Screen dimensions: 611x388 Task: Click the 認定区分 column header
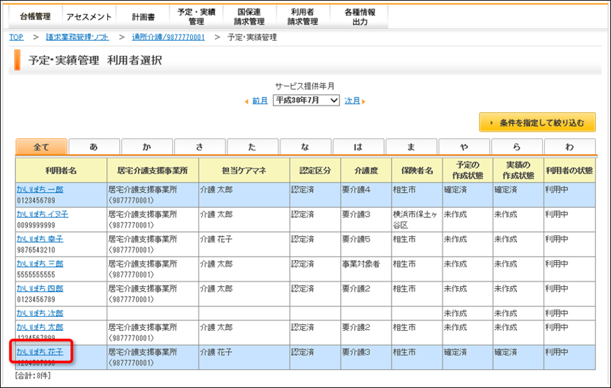[316, 170]
